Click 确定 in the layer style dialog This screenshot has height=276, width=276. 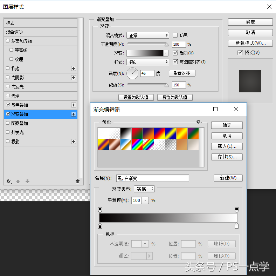[x=250, y=22]
